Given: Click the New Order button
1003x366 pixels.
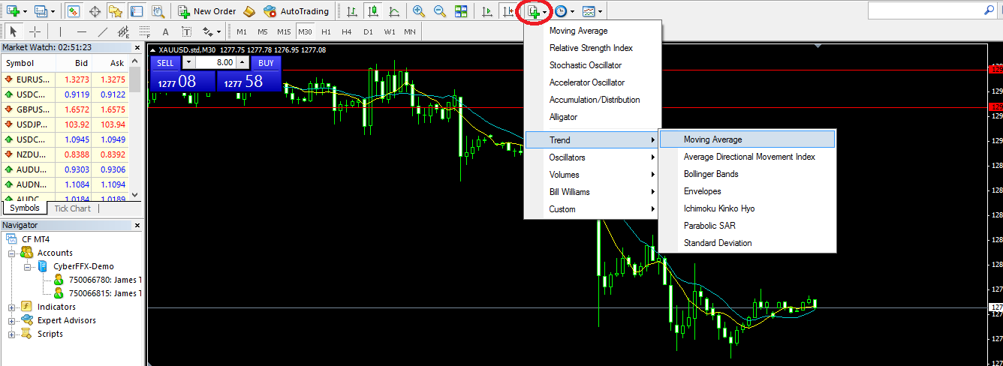Looking at the screenshot, I should 207,11.
